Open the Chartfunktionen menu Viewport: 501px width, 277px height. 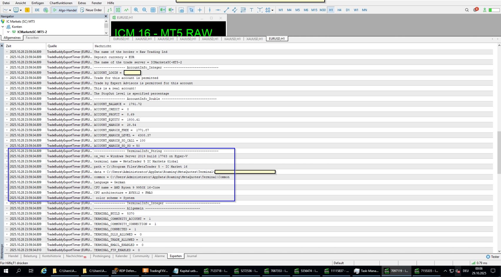[x=61, y=3]
